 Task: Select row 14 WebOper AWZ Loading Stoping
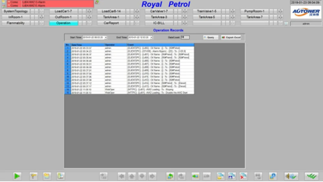coord(129,90)
